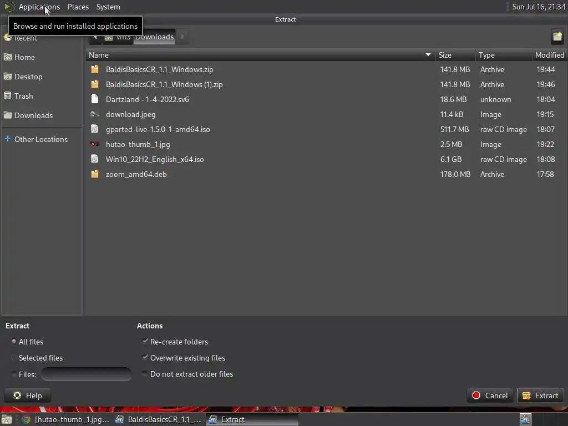Click the Home folder icon in sidebar
568x426 pixels.
click(8, 57)
